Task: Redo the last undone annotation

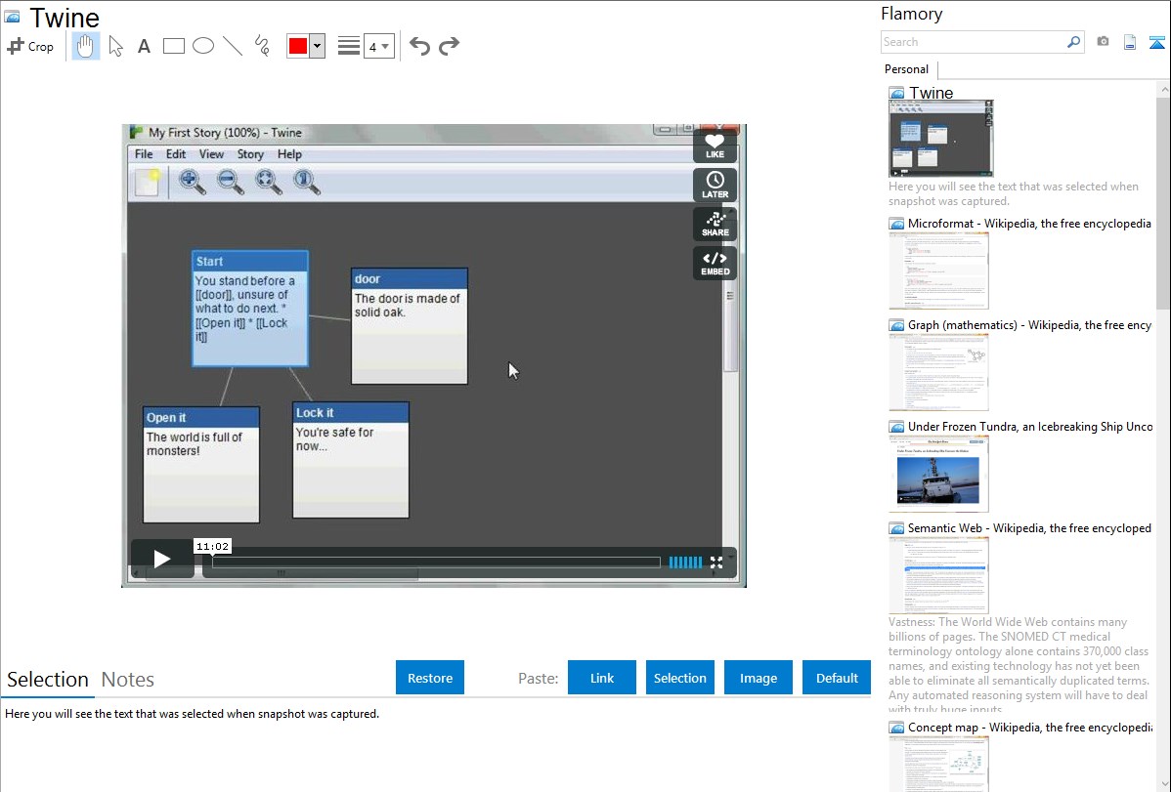Action: (x=449, y=46)
